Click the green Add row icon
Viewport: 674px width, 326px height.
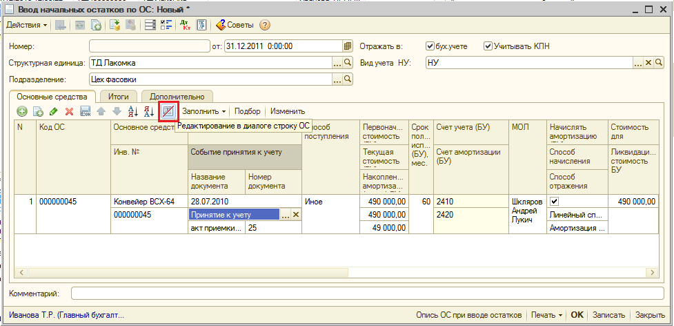point(22,111)
